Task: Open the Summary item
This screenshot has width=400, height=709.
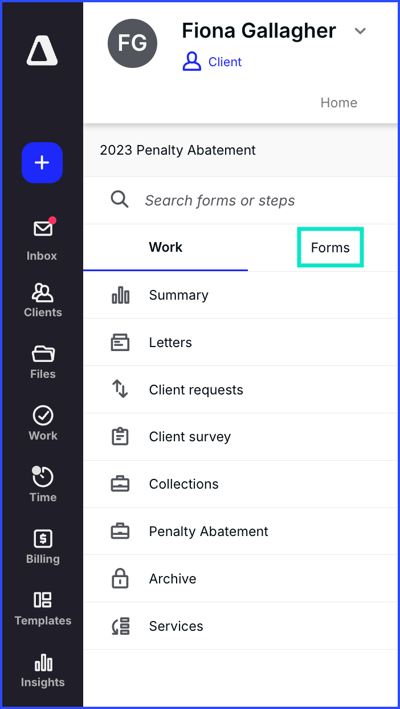Action: click(240, 295)
